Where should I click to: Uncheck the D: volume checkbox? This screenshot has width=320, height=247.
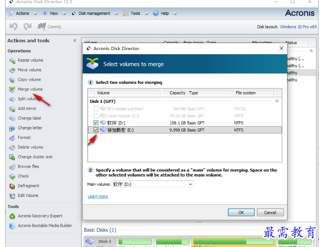[96, 123]
